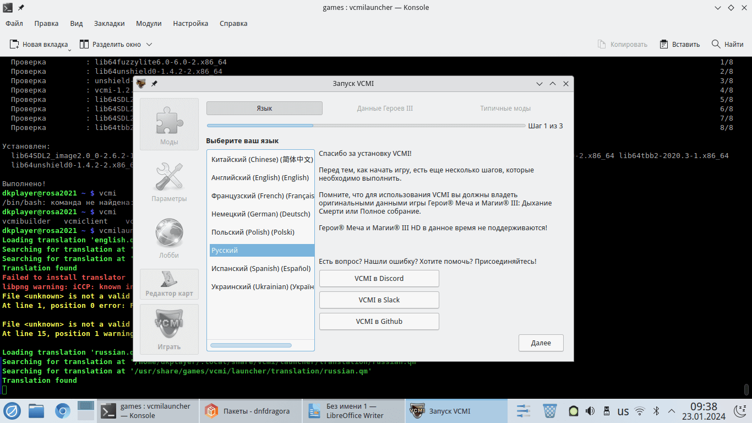The image size is (752, 423).
Task: Switch to LibreOffice Writer taskbar entry
Action: [353, 411]
